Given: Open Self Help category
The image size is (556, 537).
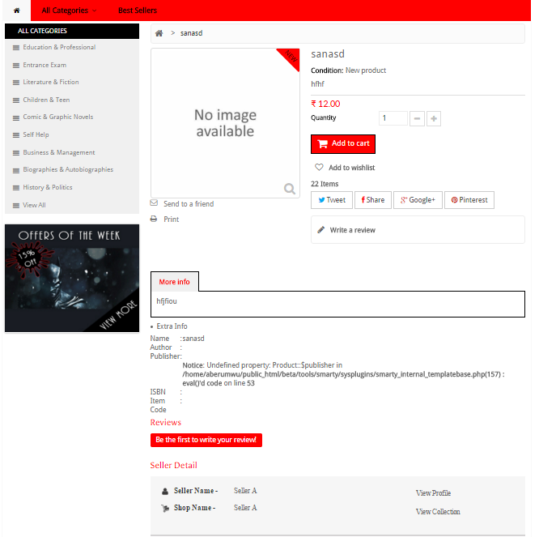Looking at the screenshot, I should [36, 134].
